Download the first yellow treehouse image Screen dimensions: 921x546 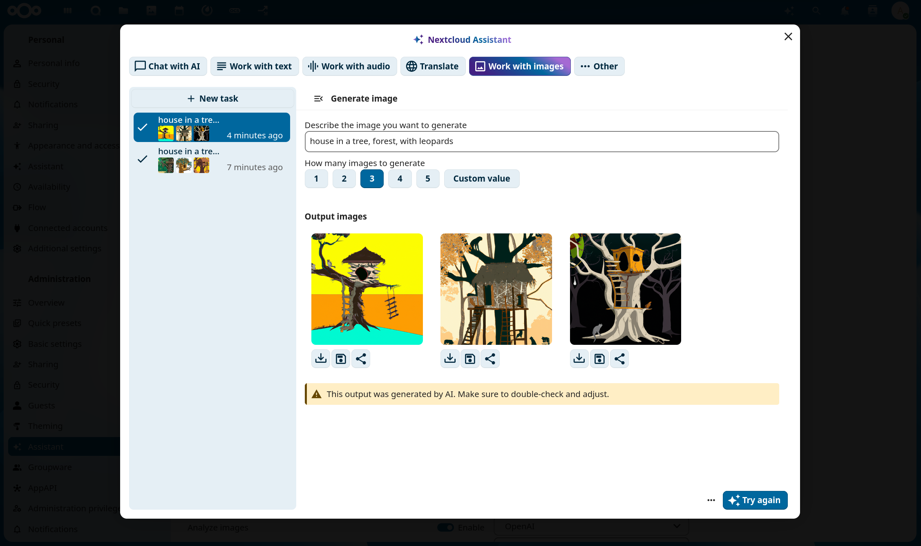[x=321, y=359]
